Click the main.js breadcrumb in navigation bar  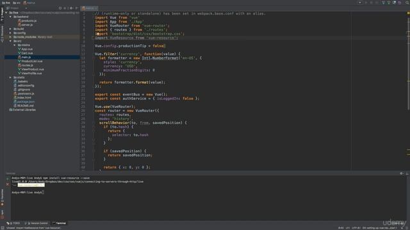pyautogui.click(x=29, y=3)
